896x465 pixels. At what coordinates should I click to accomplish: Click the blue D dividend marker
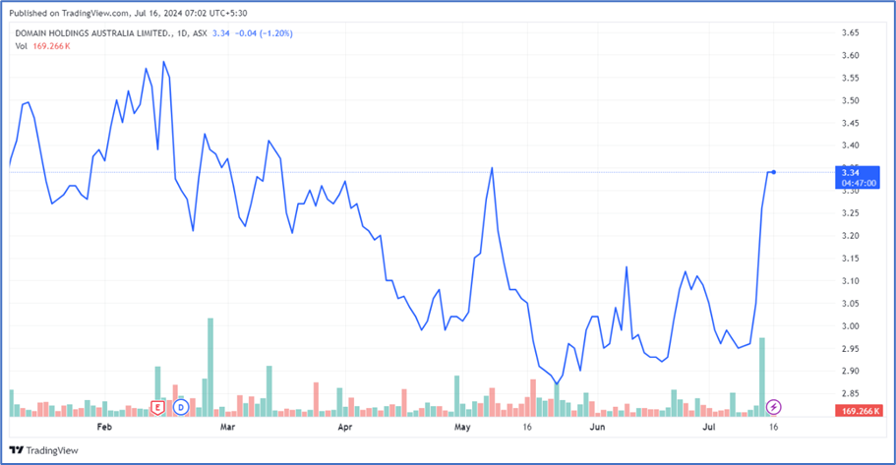click(181, 407)
